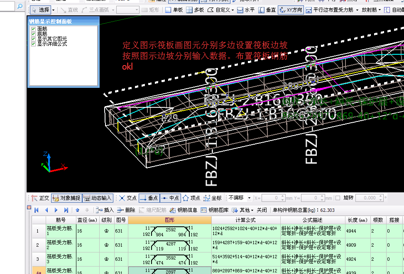Open the 选择 tool dropdown arrow
Screen dimensions: 404x274
53,10
